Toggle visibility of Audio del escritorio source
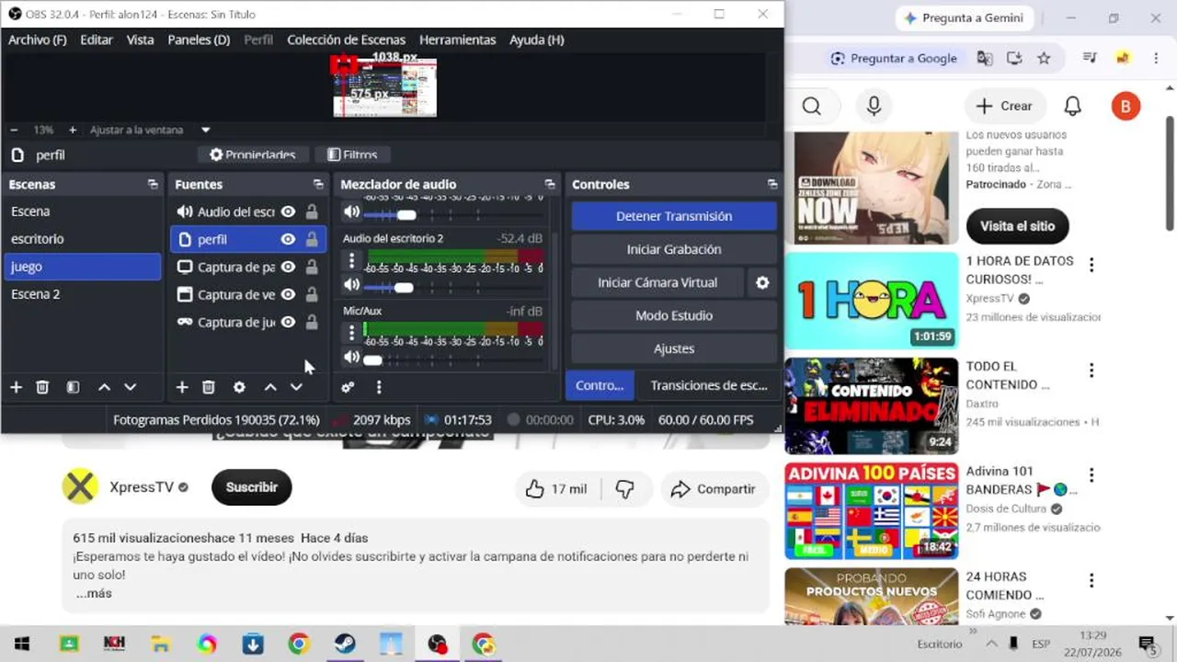This screenshot has height=662, width=1177. 288,211
